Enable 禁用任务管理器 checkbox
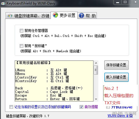139x119 pixels. tap(21, 31)
